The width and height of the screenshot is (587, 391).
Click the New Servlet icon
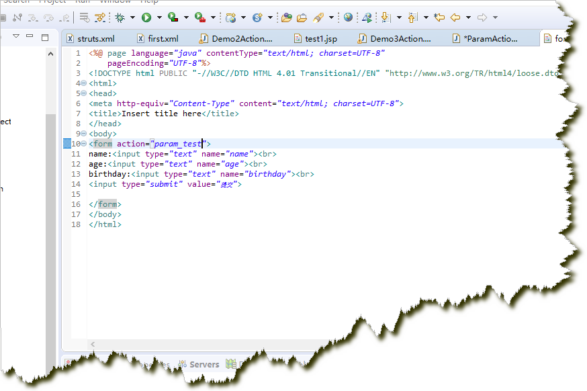click(x=257, y=17)
